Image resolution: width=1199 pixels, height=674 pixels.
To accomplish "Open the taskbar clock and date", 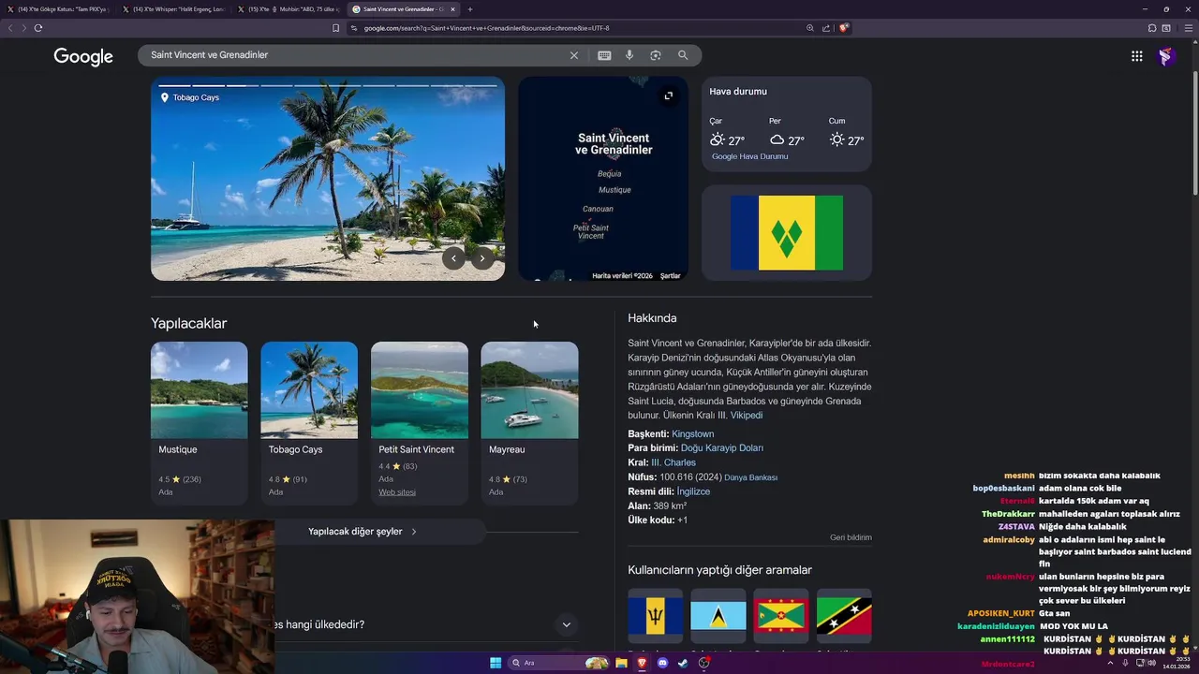I will [1177, 663].
